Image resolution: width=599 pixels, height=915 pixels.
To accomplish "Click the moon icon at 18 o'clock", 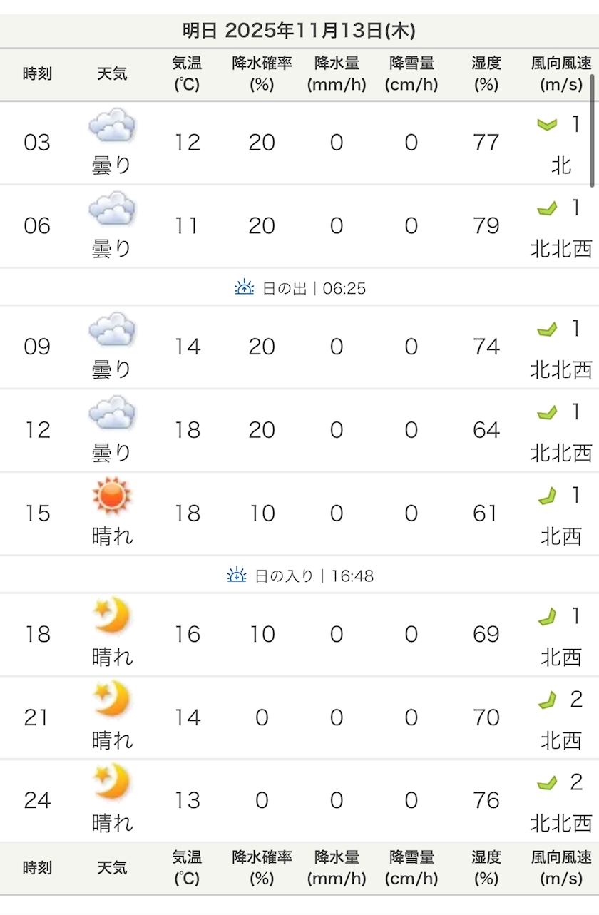I will (112, 616).
